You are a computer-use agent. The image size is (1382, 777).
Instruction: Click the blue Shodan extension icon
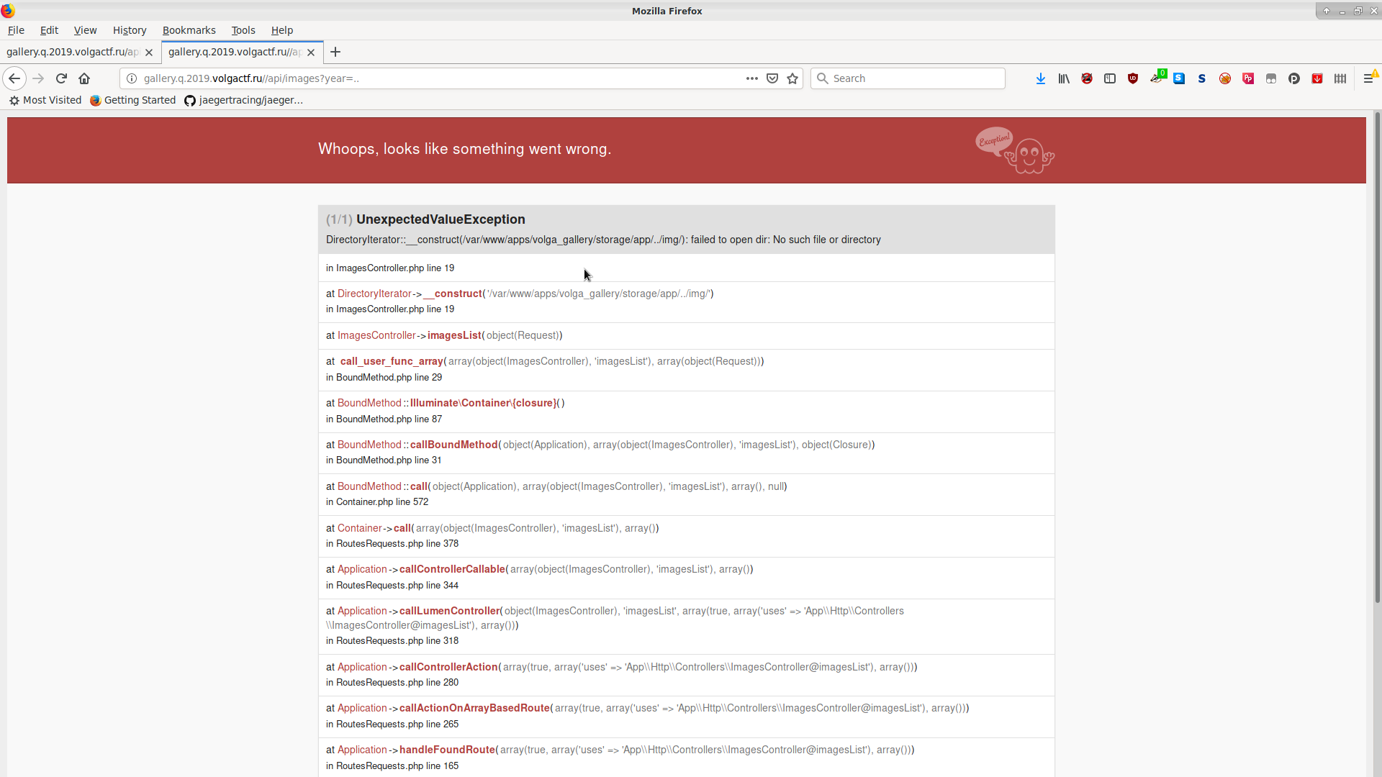point(1180,78)
